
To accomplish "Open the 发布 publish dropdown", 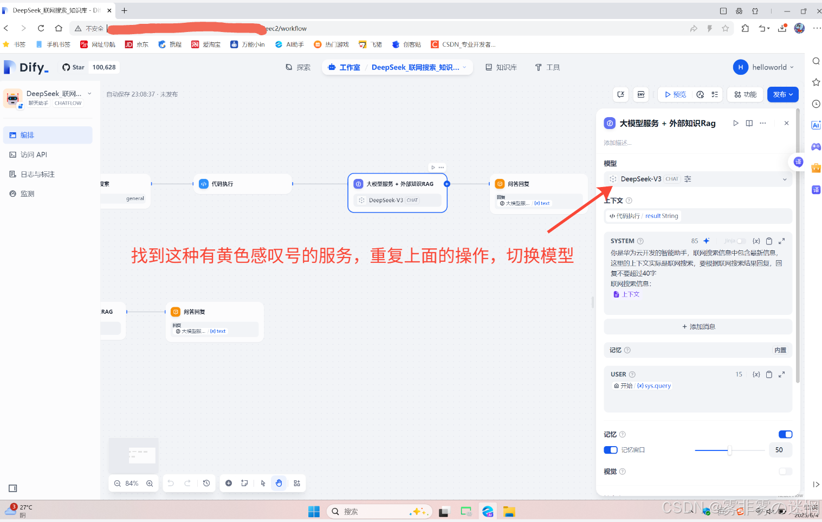I will tap(783, 94).
